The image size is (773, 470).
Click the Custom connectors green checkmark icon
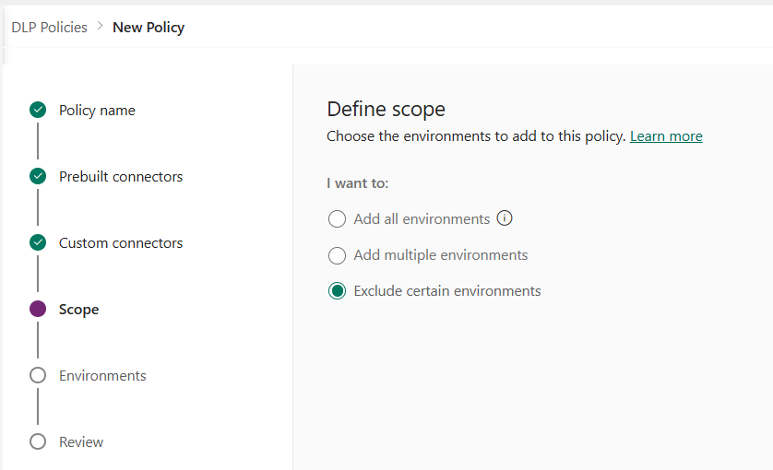click(x=38, y=243)
